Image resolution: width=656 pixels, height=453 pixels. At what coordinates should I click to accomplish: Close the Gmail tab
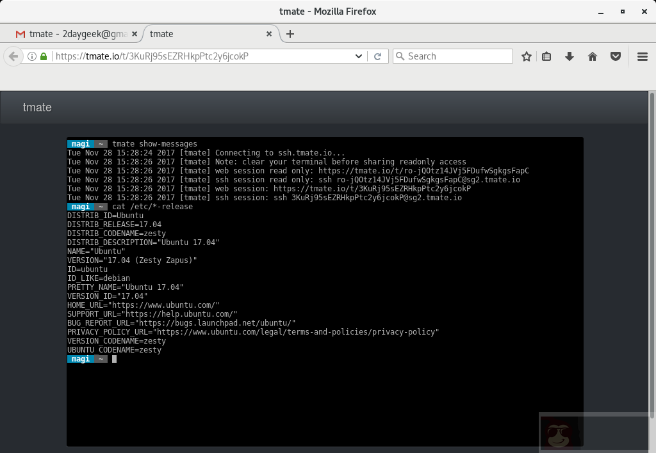click(x=133, y=34)
